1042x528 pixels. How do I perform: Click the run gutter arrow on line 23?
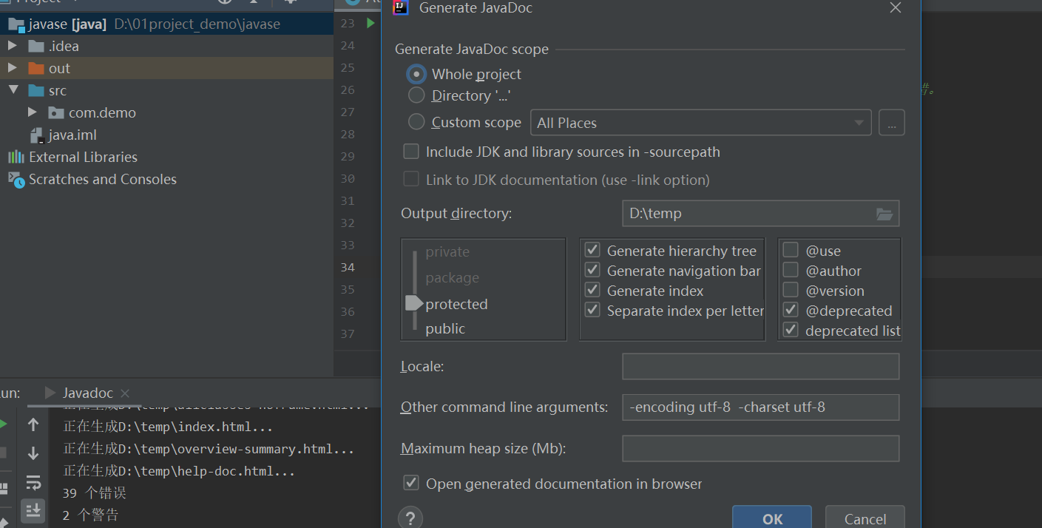click(371, 24)
